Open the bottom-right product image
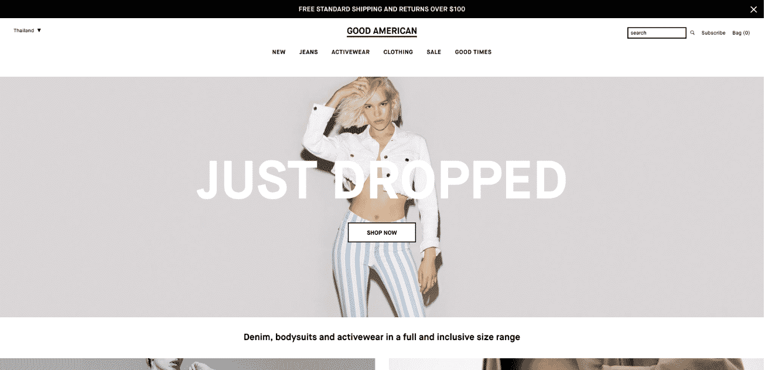765x370 pixels. pos(576,364)
